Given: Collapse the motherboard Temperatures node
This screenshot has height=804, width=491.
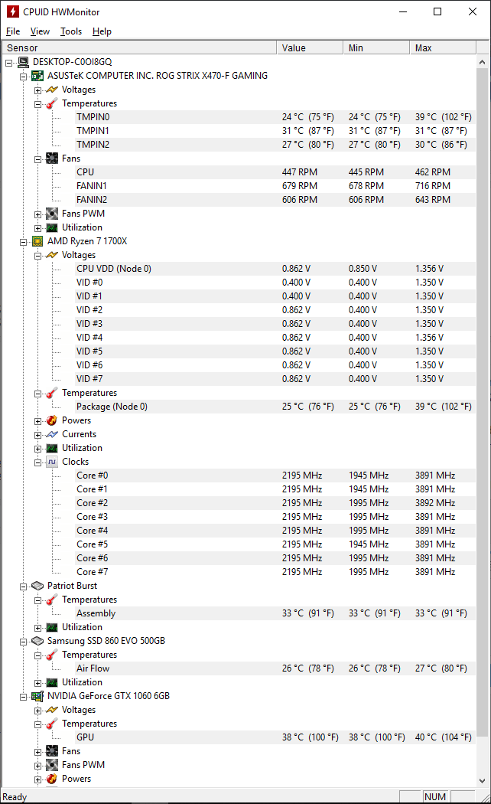Looking at the screenshot, I should point(38,104).
